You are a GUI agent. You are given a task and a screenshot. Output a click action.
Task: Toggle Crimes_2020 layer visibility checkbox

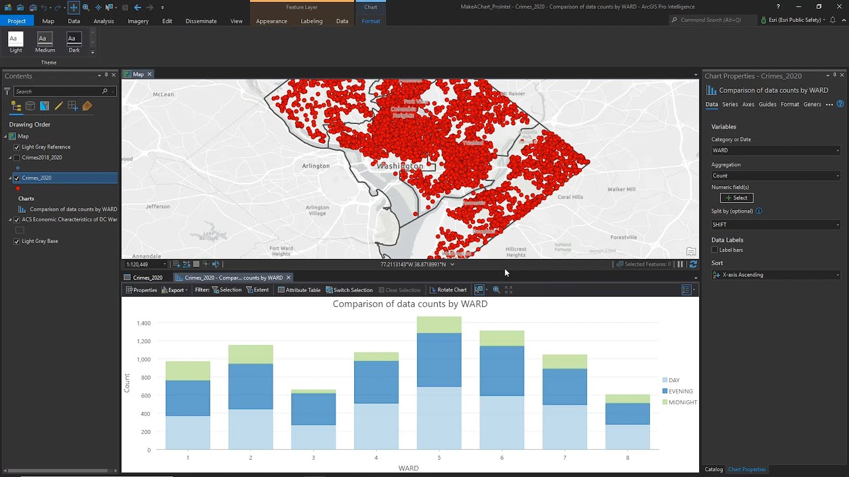[17, 178]
